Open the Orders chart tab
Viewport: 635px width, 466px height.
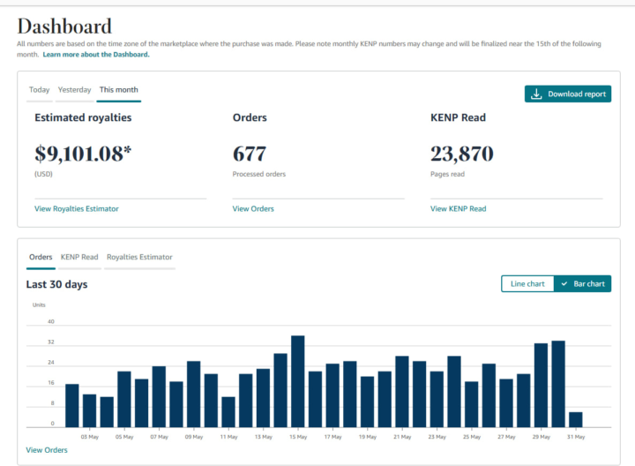tap(41, 257)
